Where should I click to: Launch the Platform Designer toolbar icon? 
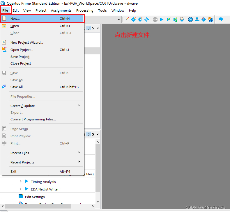tap(210, 19)
